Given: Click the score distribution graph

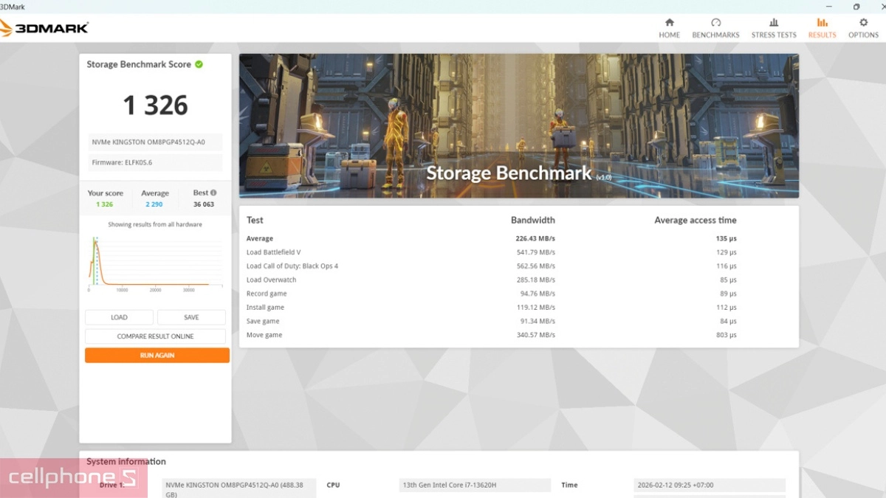Looking at the screenshot, I should point(155,262).
